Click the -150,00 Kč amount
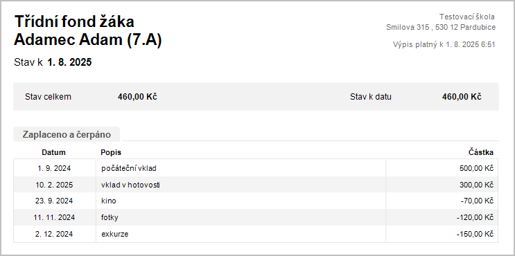Image resolution: width=515 pixels, height=256 pixels. click(x=475, y=234)
